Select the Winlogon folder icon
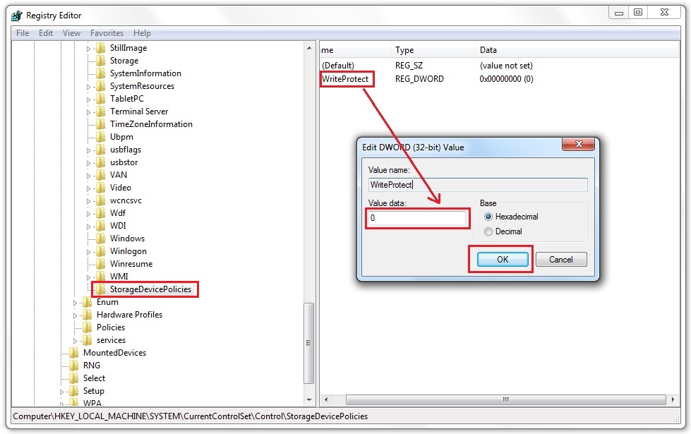Viewport: 691px width, 434px height. pyautogui.click(x=100, y=252)
